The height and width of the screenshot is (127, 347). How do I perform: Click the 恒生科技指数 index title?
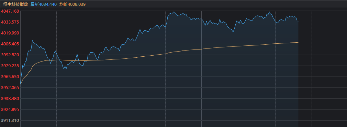point(15,4)
